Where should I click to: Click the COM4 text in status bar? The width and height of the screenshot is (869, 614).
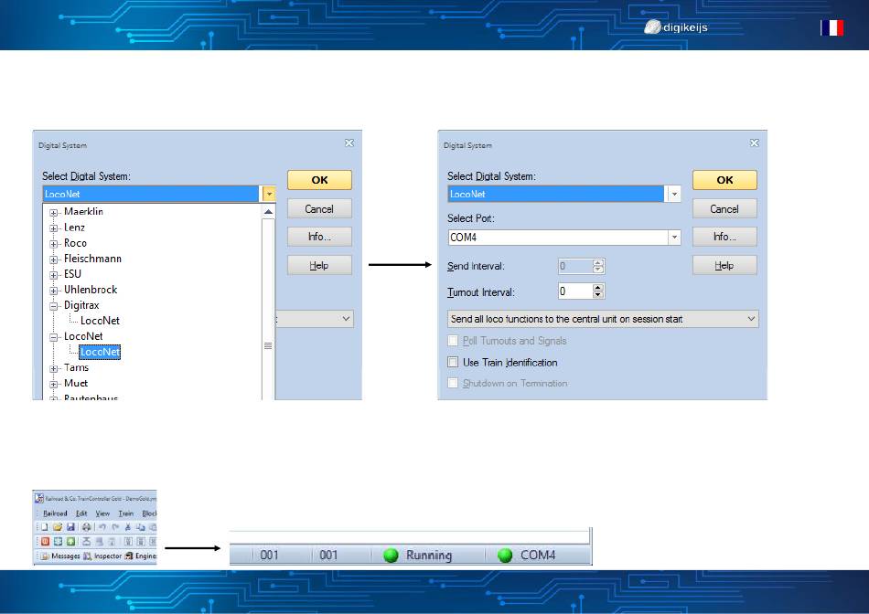(x=538, y=555)
